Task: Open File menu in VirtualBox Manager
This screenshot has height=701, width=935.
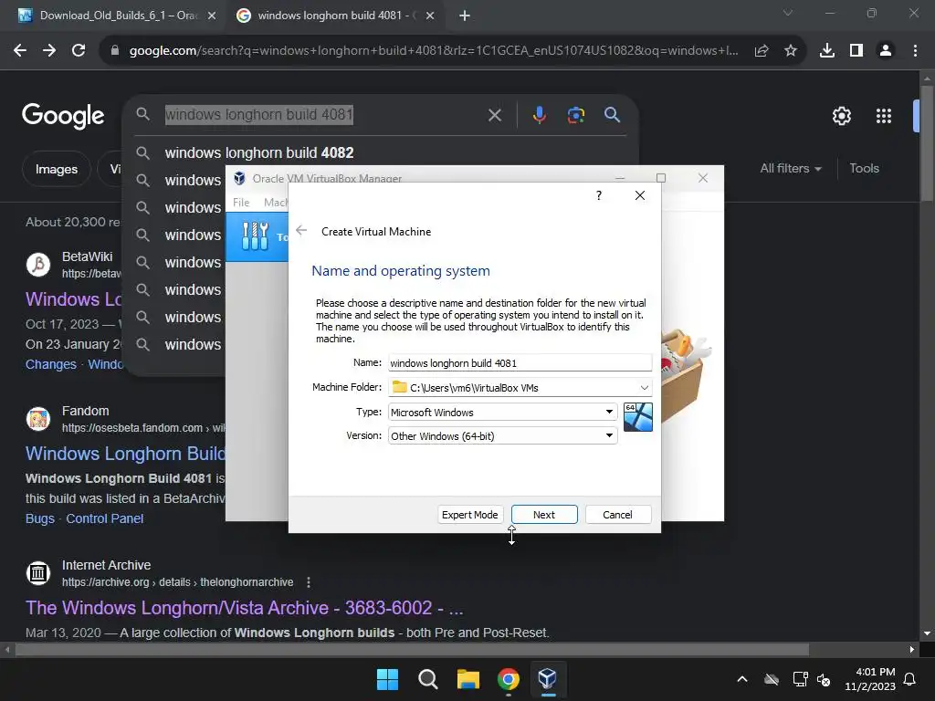Action: click(x=241, y=202)
